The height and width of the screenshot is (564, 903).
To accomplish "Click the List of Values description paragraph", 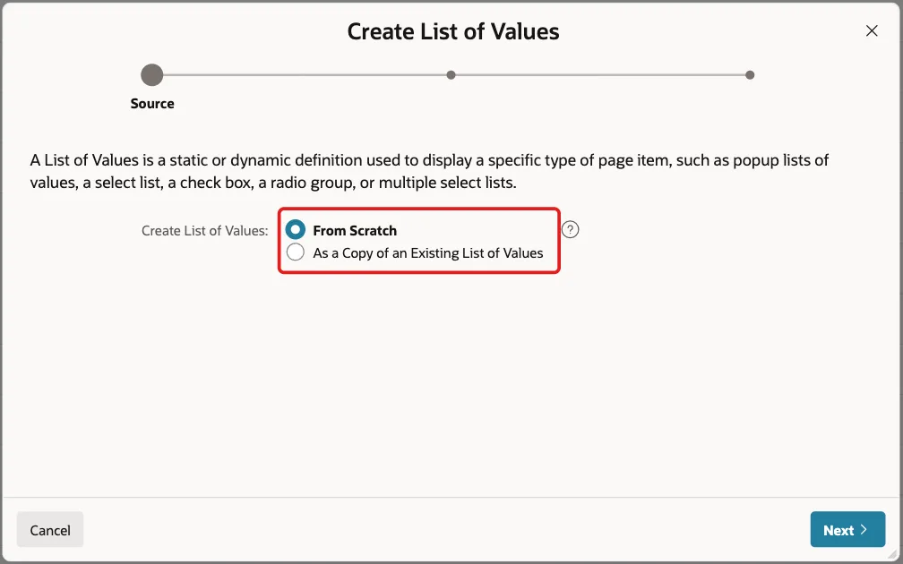I will click(x=429, y=171).
